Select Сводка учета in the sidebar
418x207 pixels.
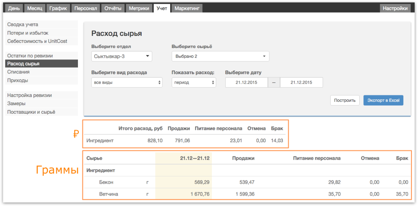tap(42, 24)
